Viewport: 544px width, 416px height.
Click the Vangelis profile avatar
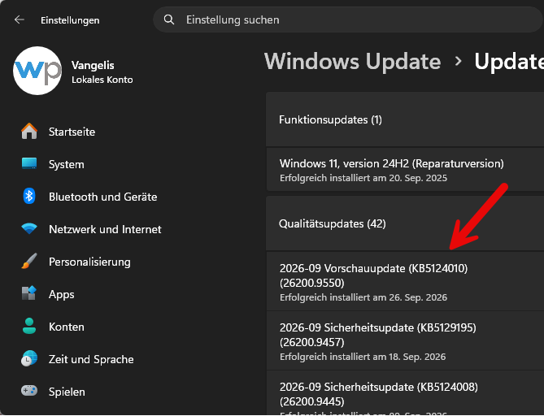(x=37, y=71)
